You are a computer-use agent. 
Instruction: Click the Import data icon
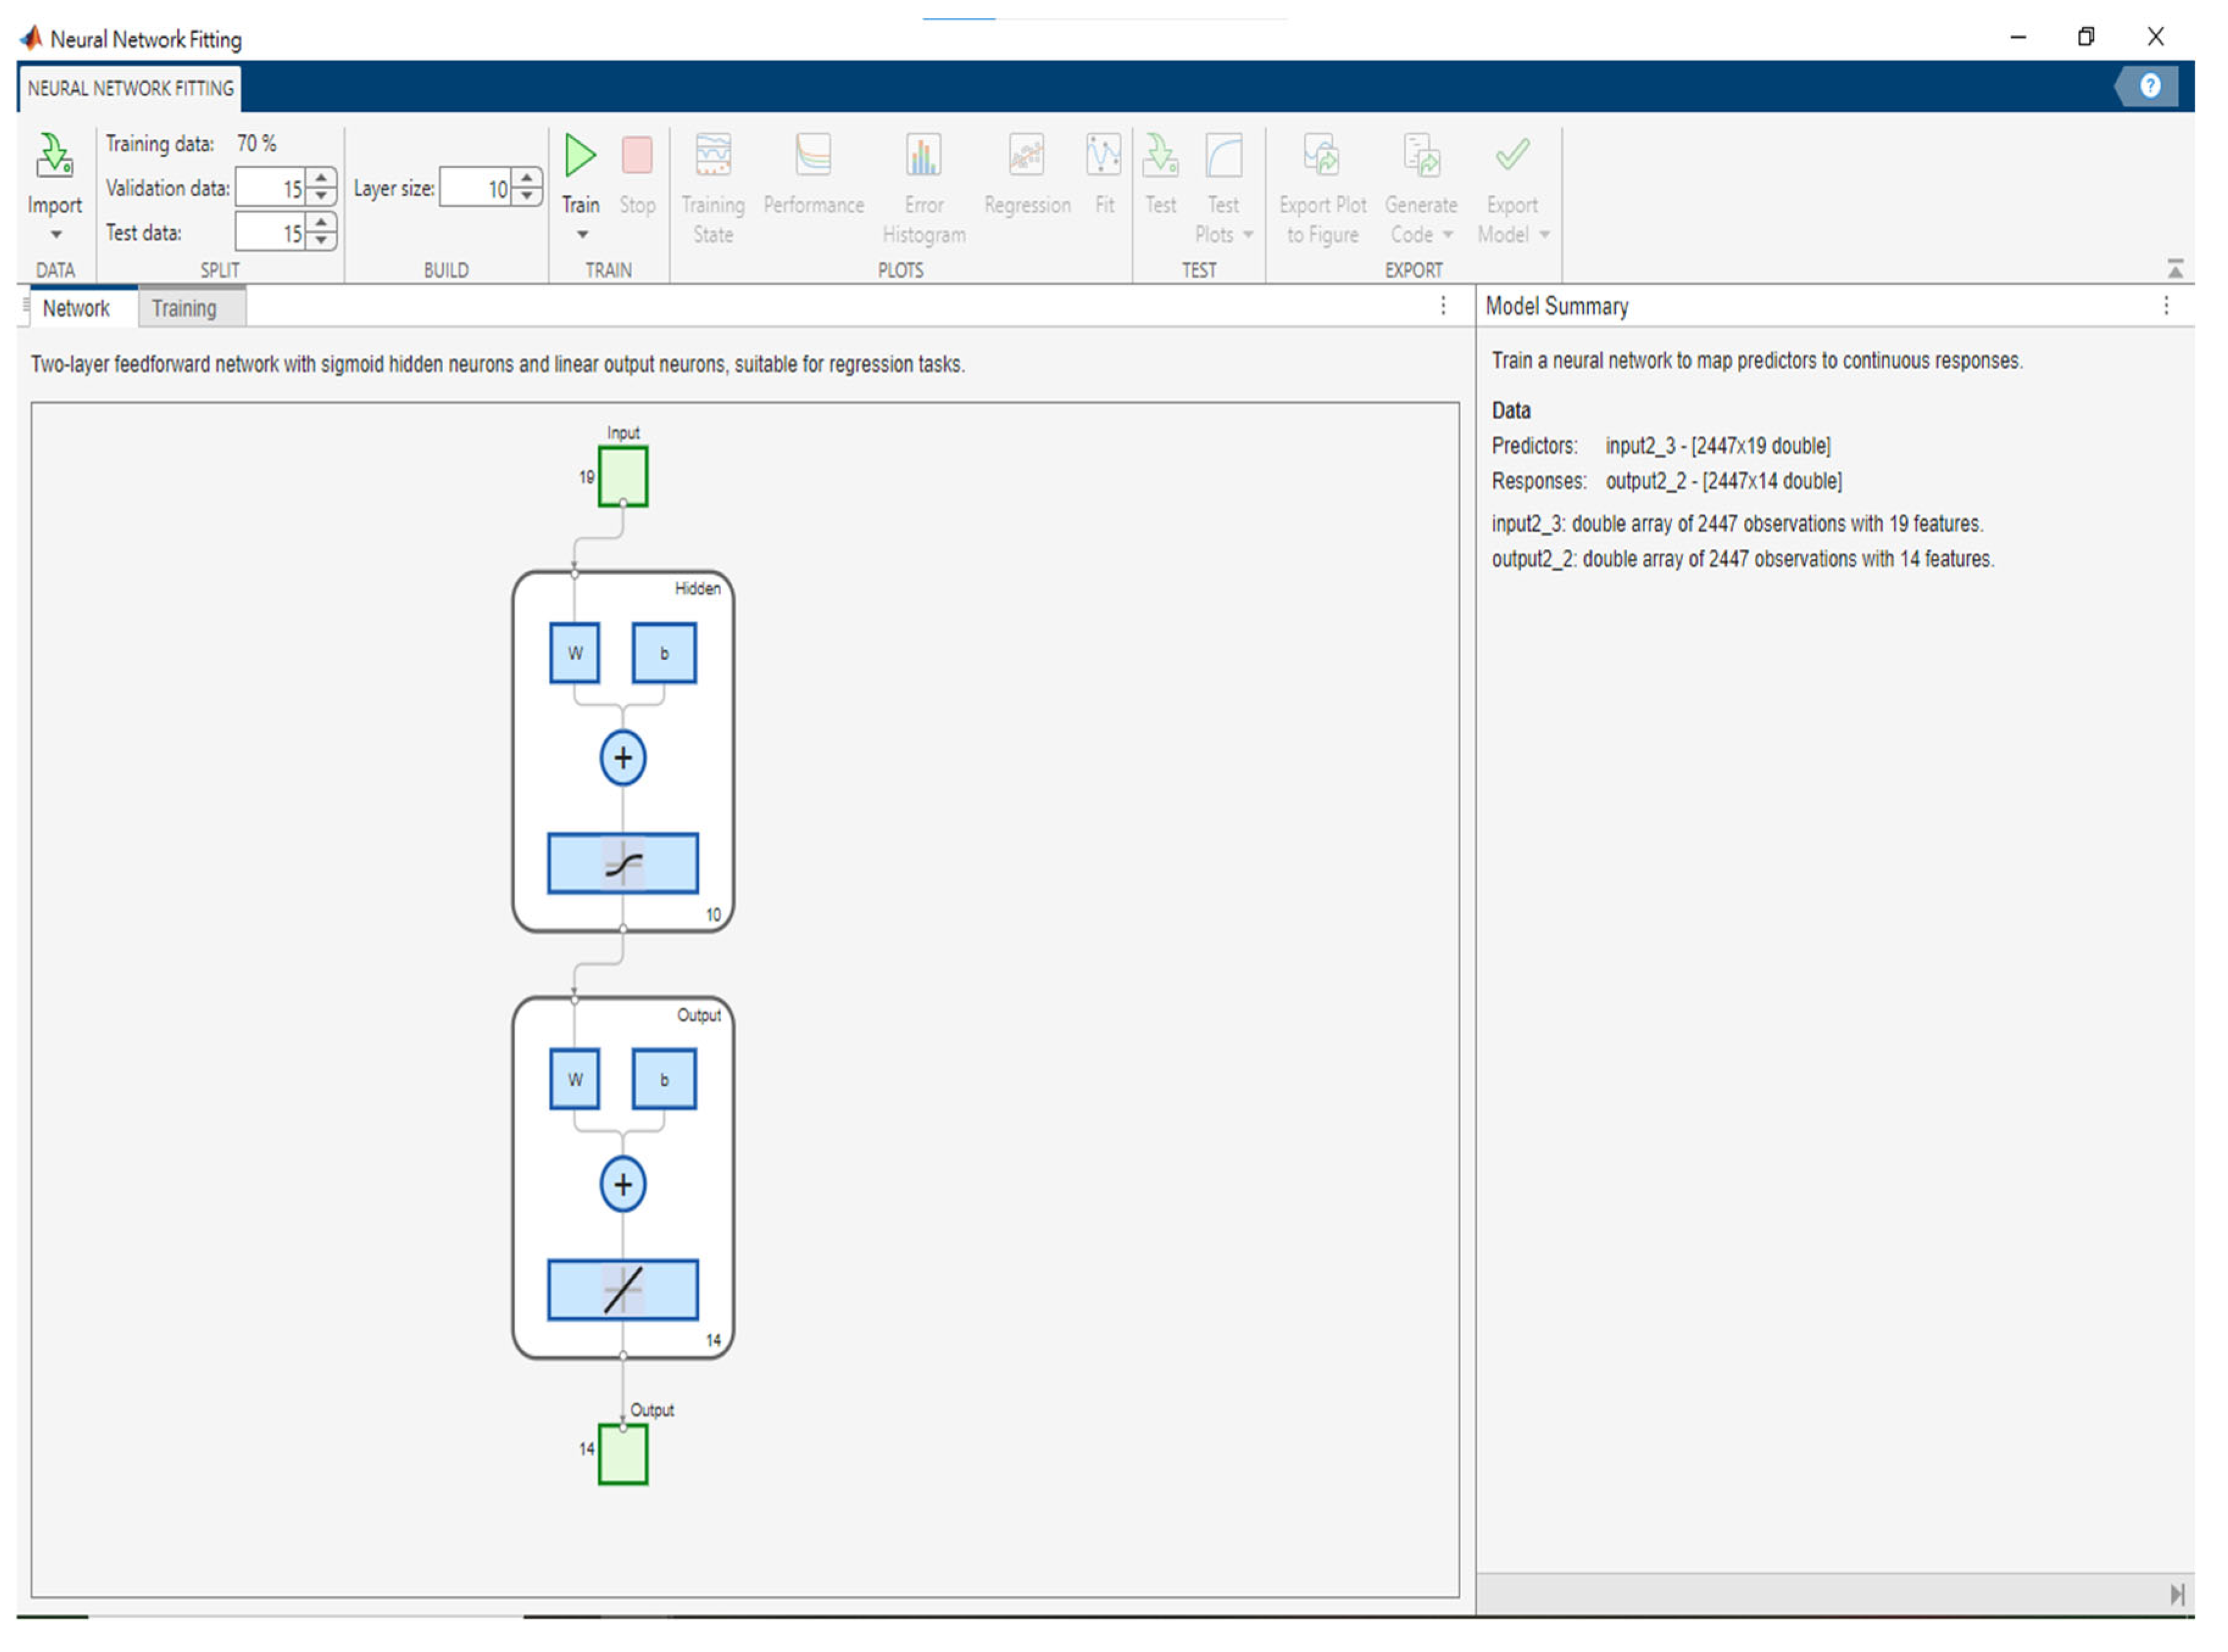point(54,156)
